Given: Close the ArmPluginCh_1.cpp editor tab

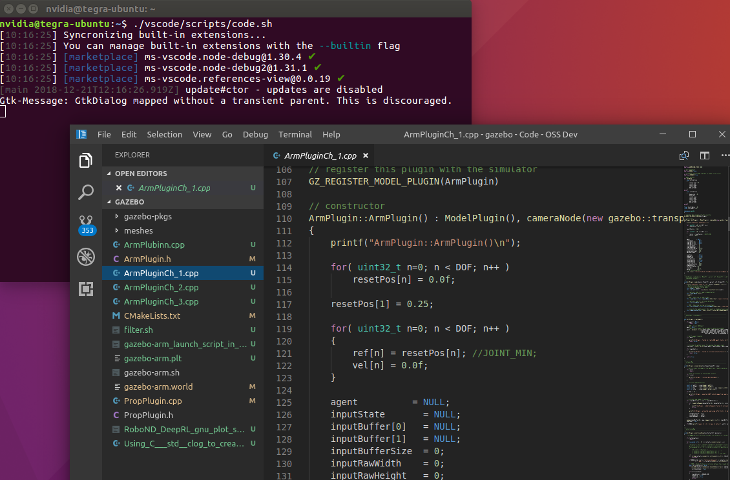Looking at the screenshot, I should pos(366,156).
